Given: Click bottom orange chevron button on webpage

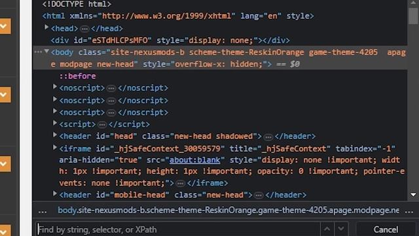Looking at the screenshot, I should [x=5, y=230].
